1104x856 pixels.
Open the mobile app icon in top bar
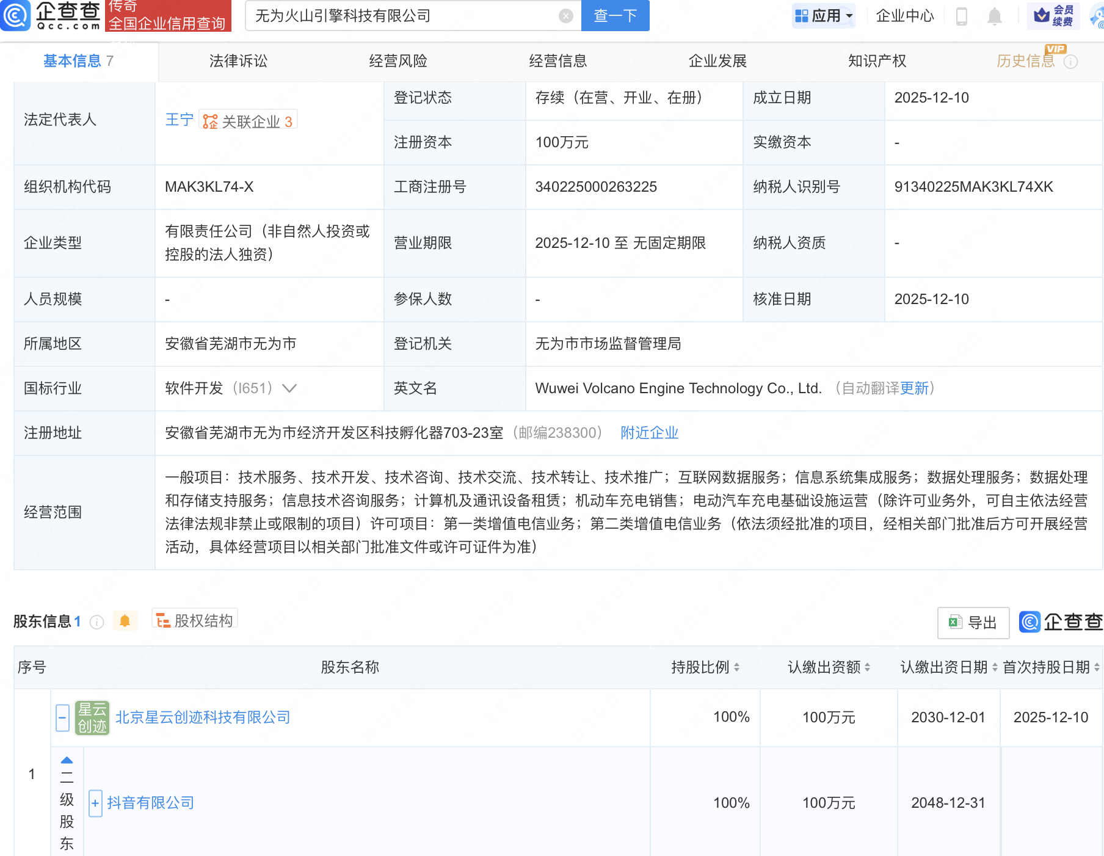(x=963, y=16)
